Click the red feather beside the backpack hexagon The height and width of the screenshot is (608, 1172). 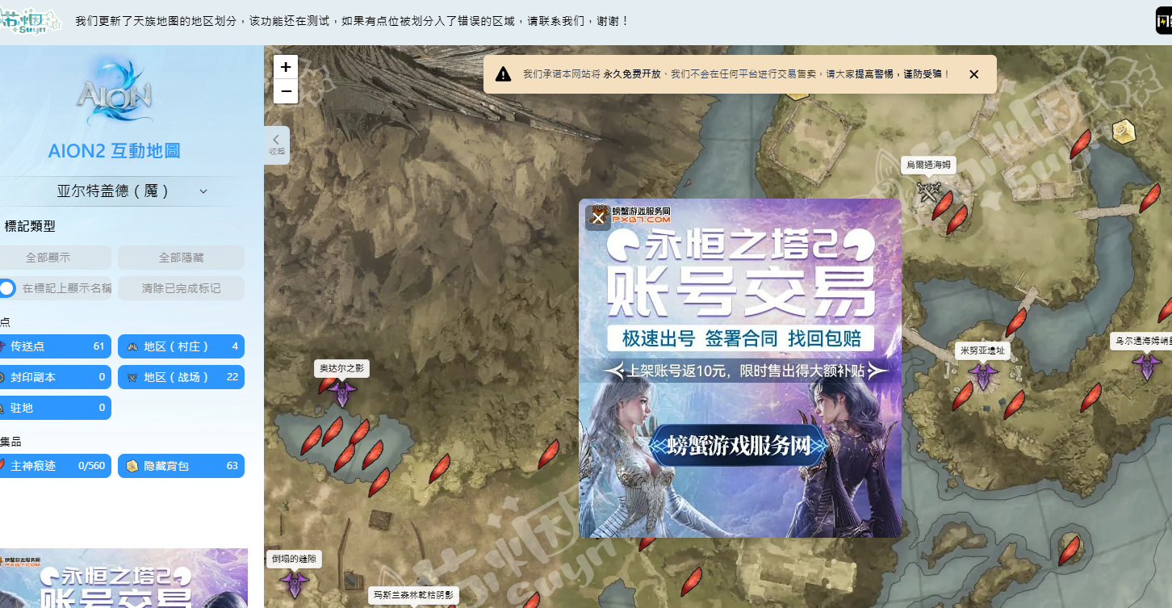coord(1081,144)
